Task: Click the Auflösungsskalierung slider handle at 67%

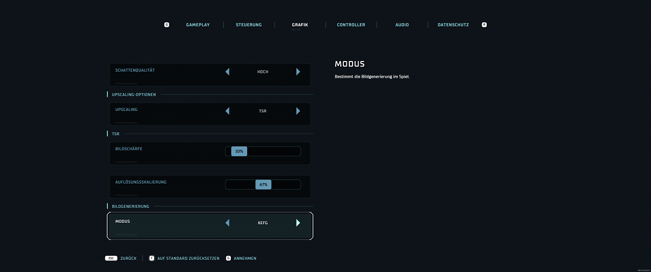Action: coord(263,185)
